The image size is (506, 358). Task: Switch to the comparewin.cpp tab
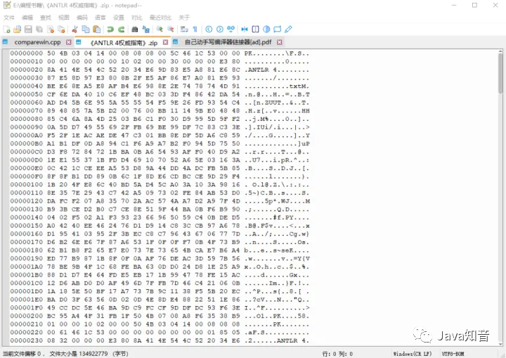(37, 42)
